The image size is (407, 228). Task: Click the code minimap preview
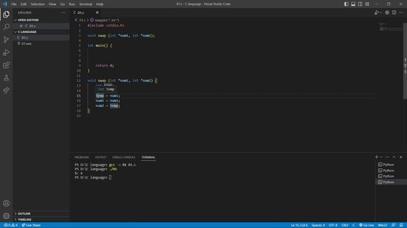(390, 27)
